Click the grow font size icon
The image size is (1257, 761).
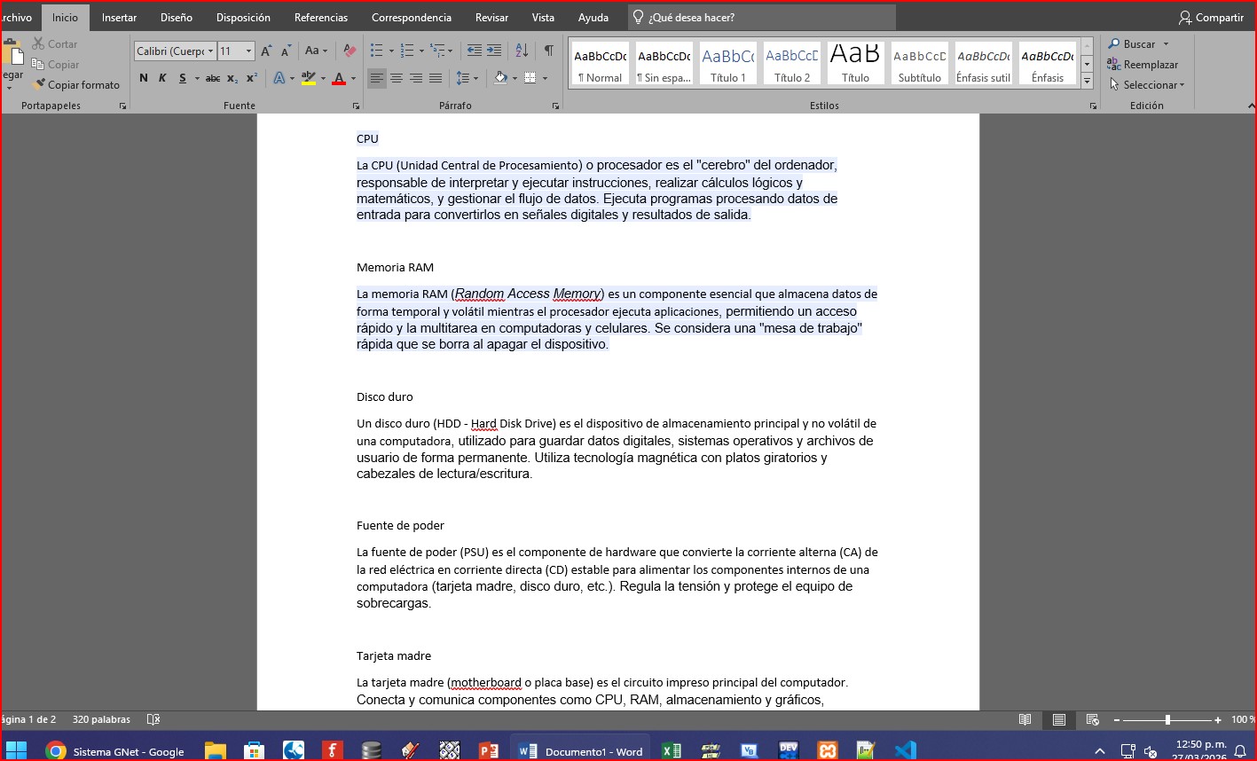tap(266, 51)
